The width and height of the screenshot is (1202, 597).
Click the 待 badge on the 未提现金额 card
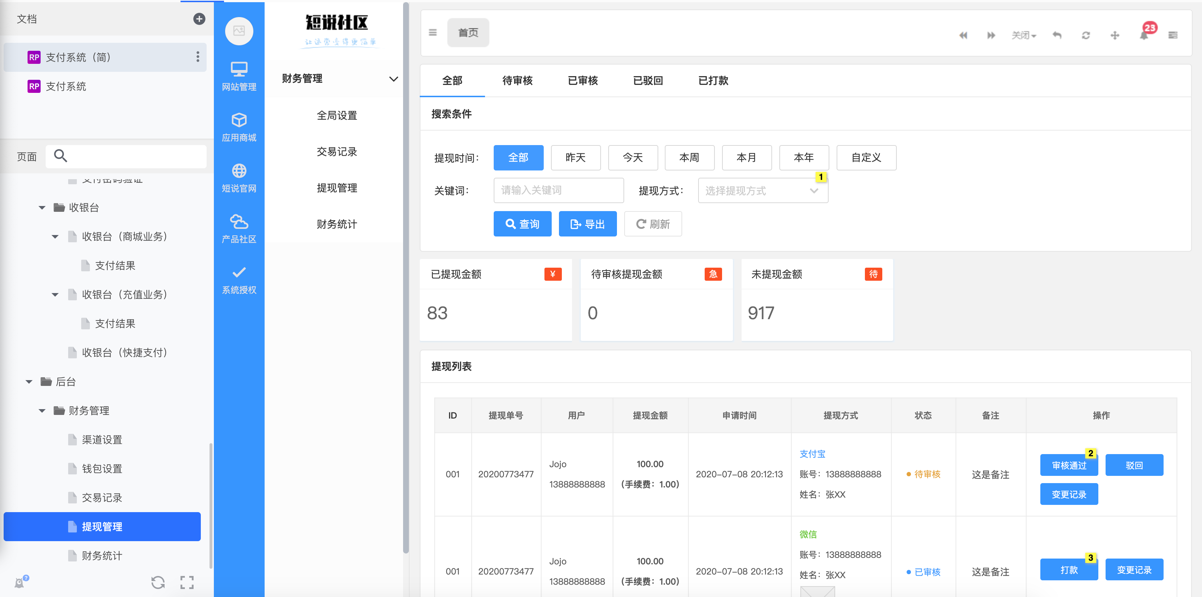click(873, 274)
